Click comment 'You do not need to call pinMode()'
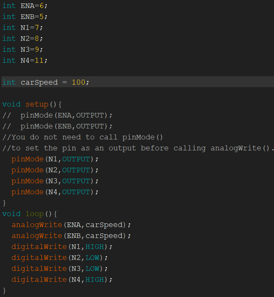The height and width of the screenshot is (297, 274). (82, 137)
